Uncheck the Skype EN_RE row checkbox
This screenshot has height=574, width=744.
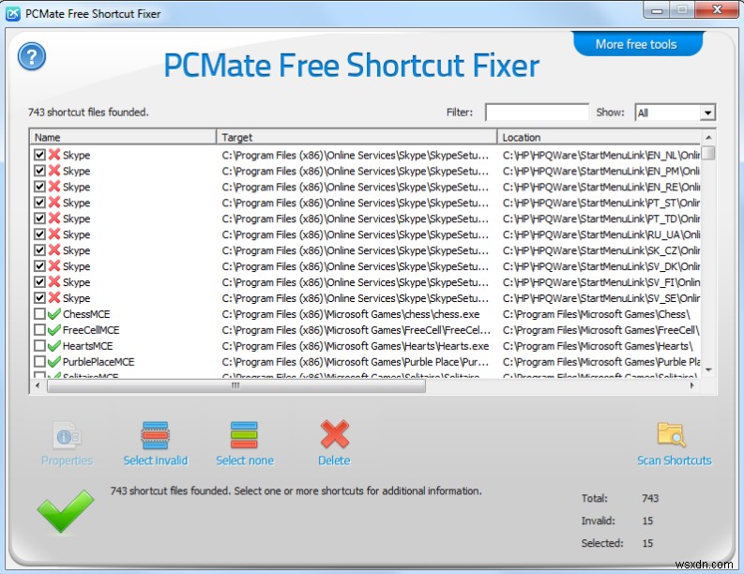click(x=39, y=187)
